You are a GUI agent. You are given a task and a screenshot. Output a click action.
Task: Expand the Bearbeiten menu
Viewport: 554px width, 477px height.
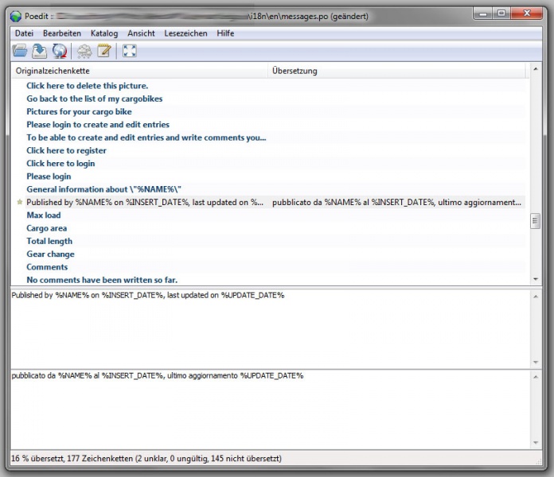click(x=62, y=33)
